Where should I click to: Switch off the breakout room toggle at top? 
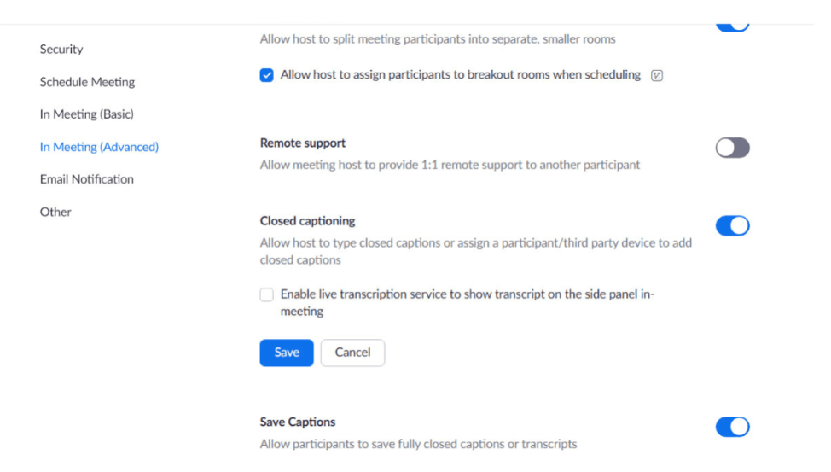pyautogui.click(x=732, y=26)
